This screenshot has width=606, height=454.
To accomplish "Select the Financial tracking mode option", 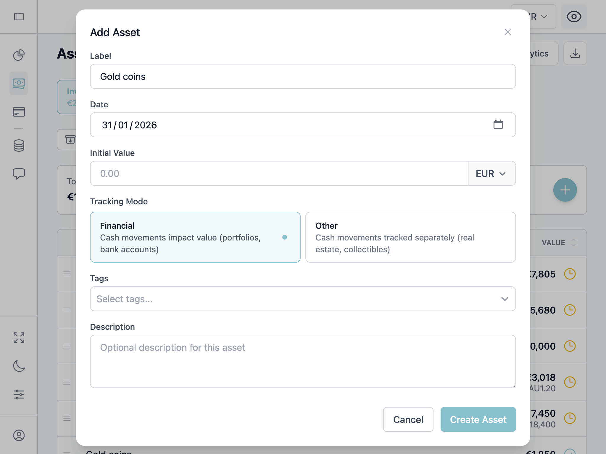I will click(195, 237).
